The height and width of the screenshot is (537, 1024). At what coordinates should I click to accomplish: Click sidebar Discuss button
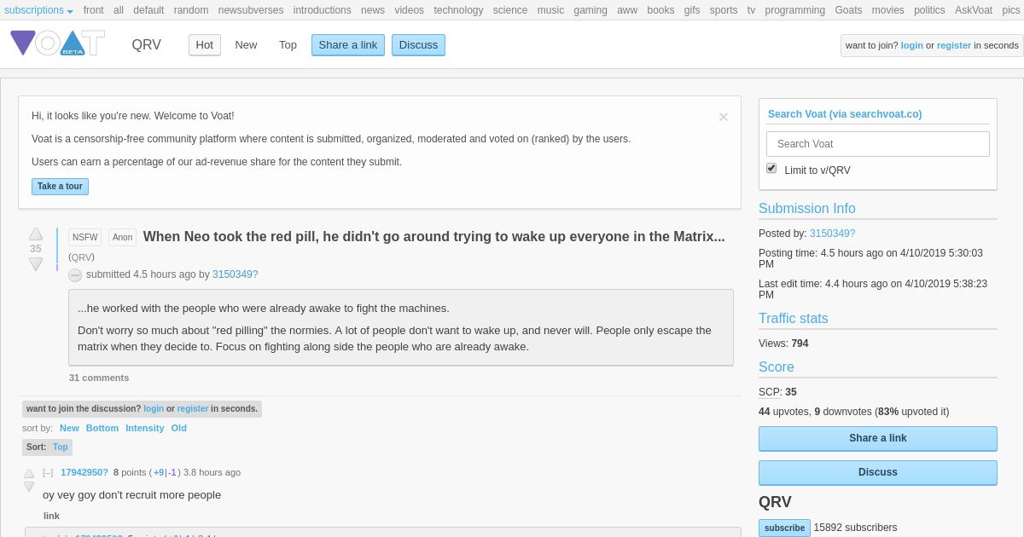tap(878, 472)
